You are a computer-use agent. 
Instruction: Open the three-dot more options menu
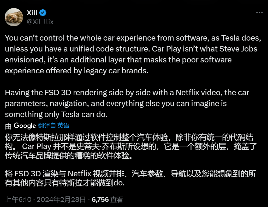pos(259,12)
